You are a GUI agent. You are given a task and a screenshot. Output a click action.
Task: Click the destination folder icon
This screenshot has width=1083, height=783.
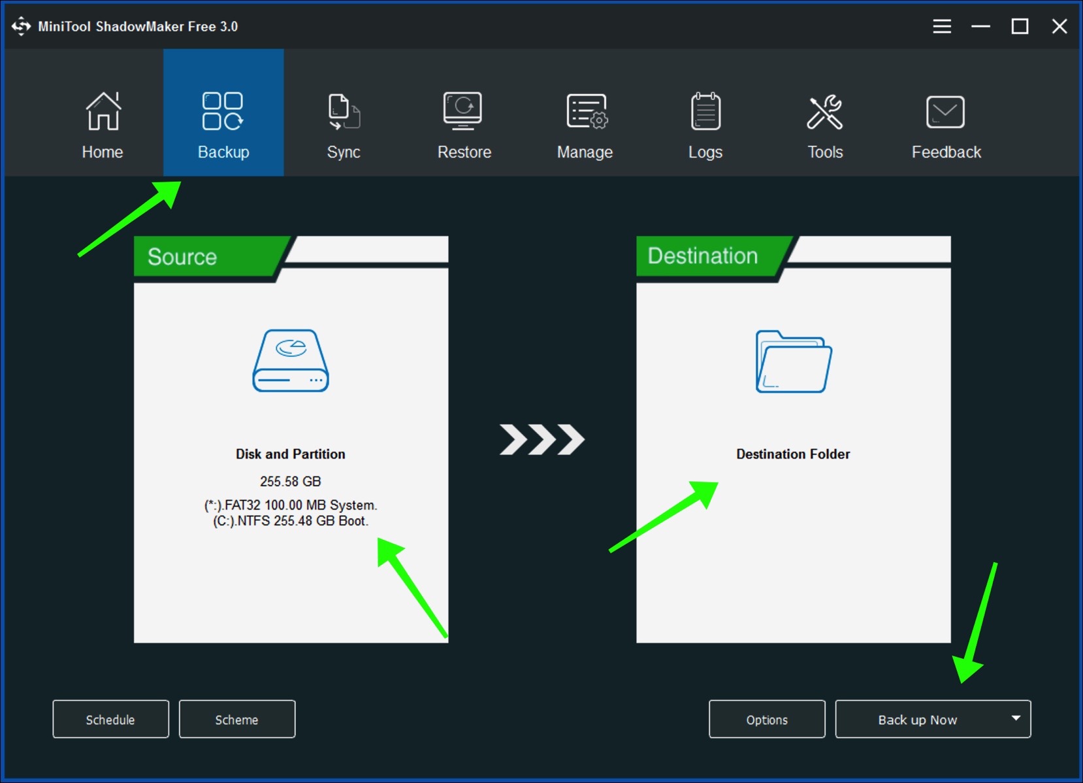coord(794,361)
